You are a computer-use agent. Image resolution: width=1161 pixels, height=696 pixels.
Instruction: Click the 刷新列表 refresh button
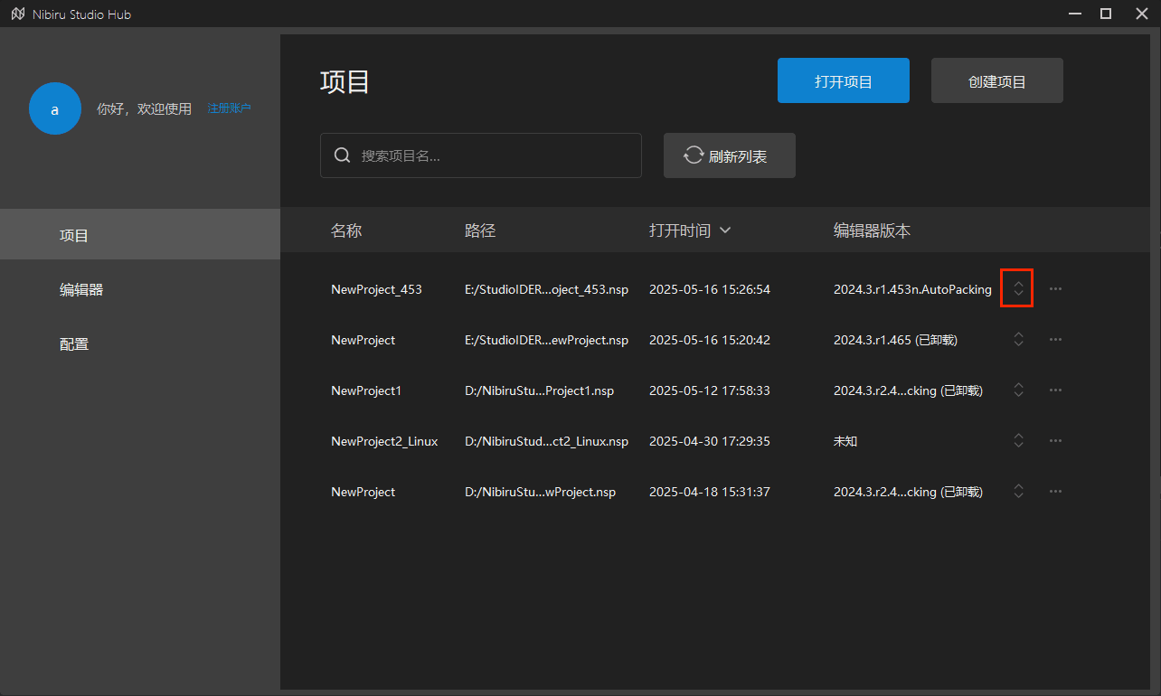(x=729, y=156)
